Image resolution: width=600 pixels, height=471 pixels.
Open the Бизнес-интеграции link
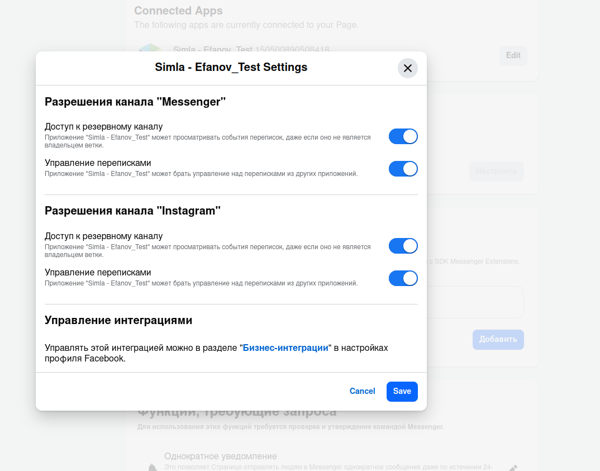click(x=285, y=348)
